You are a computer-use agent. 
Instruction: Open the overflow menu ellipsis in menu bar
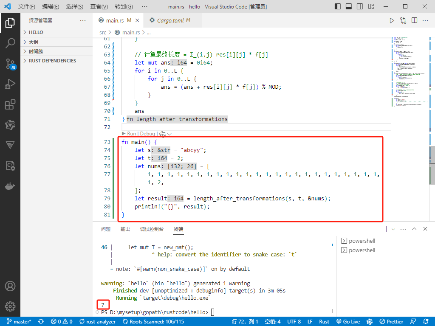click(144, 6)
